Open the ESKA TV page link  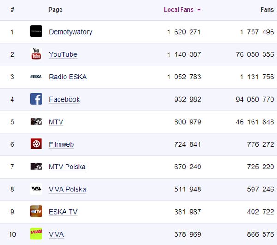(x=63, y=212)
